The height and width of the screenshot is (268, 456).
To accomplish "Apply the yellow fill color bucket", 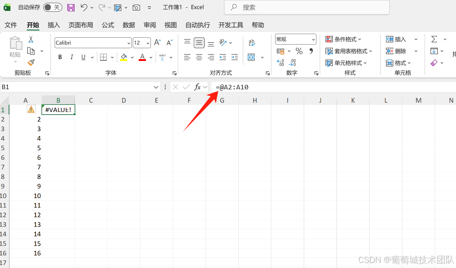I will (x=124, y=57).
